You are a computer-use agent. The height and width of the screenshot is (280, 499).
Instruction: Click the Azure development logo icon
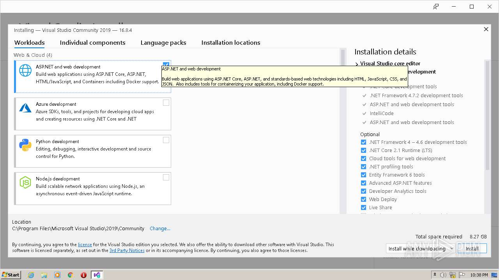pyautogui.click(x=25, y=108)
